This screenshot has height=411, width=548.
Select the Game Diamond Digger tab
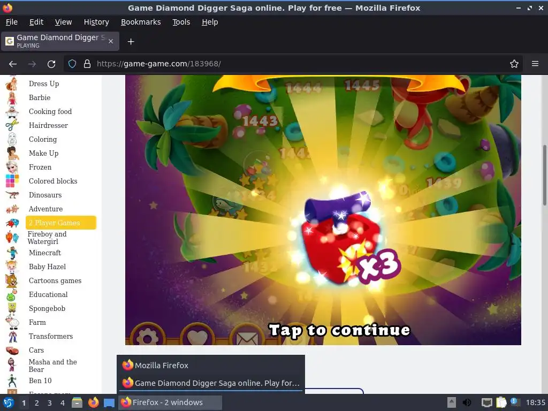(60, 41)
